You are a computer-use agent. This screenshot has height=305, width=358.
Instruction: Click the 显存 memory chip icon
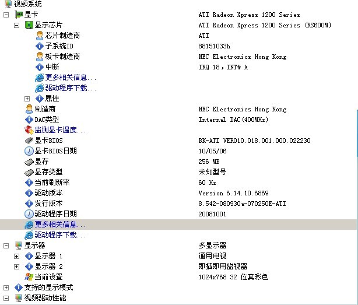coord(29,162)
